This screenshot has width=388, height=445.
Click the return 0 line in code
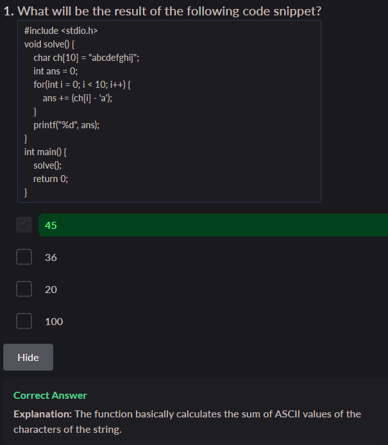pyautogui.click(x=51, y=179)
